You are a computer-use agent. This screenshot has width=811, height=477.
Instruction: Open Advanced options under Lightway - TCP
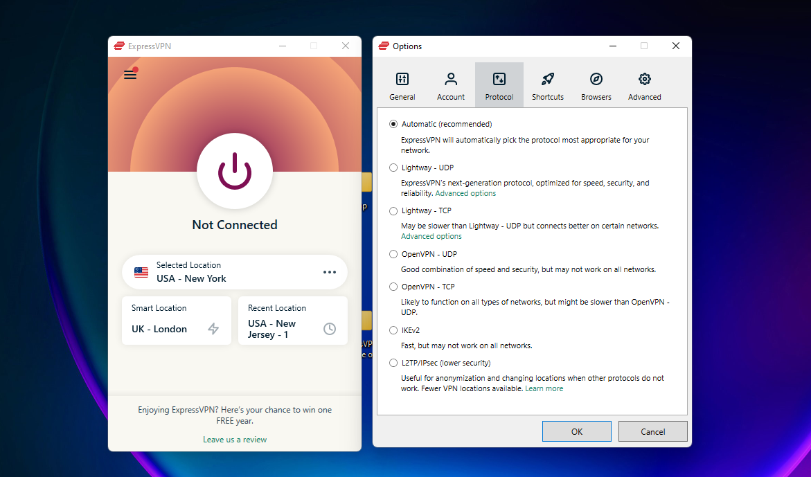[x=431, y=236]
